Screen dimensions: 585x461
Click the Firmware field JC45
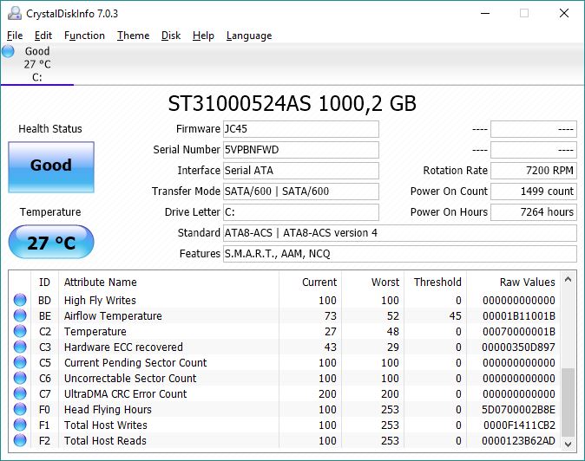click(x=301, y=129)
